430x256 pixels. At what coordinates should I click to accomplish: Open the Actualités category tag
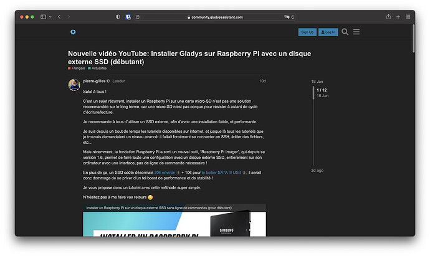[97, 69]
